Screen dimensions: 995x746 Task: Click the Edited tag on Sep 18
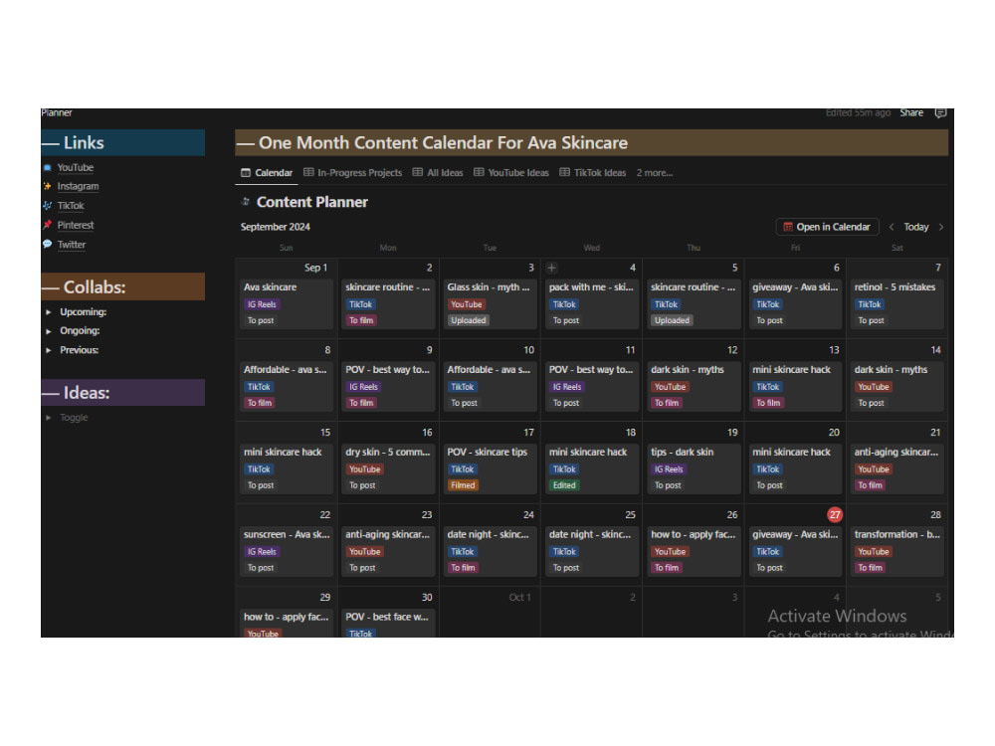(x=564, y=485)
